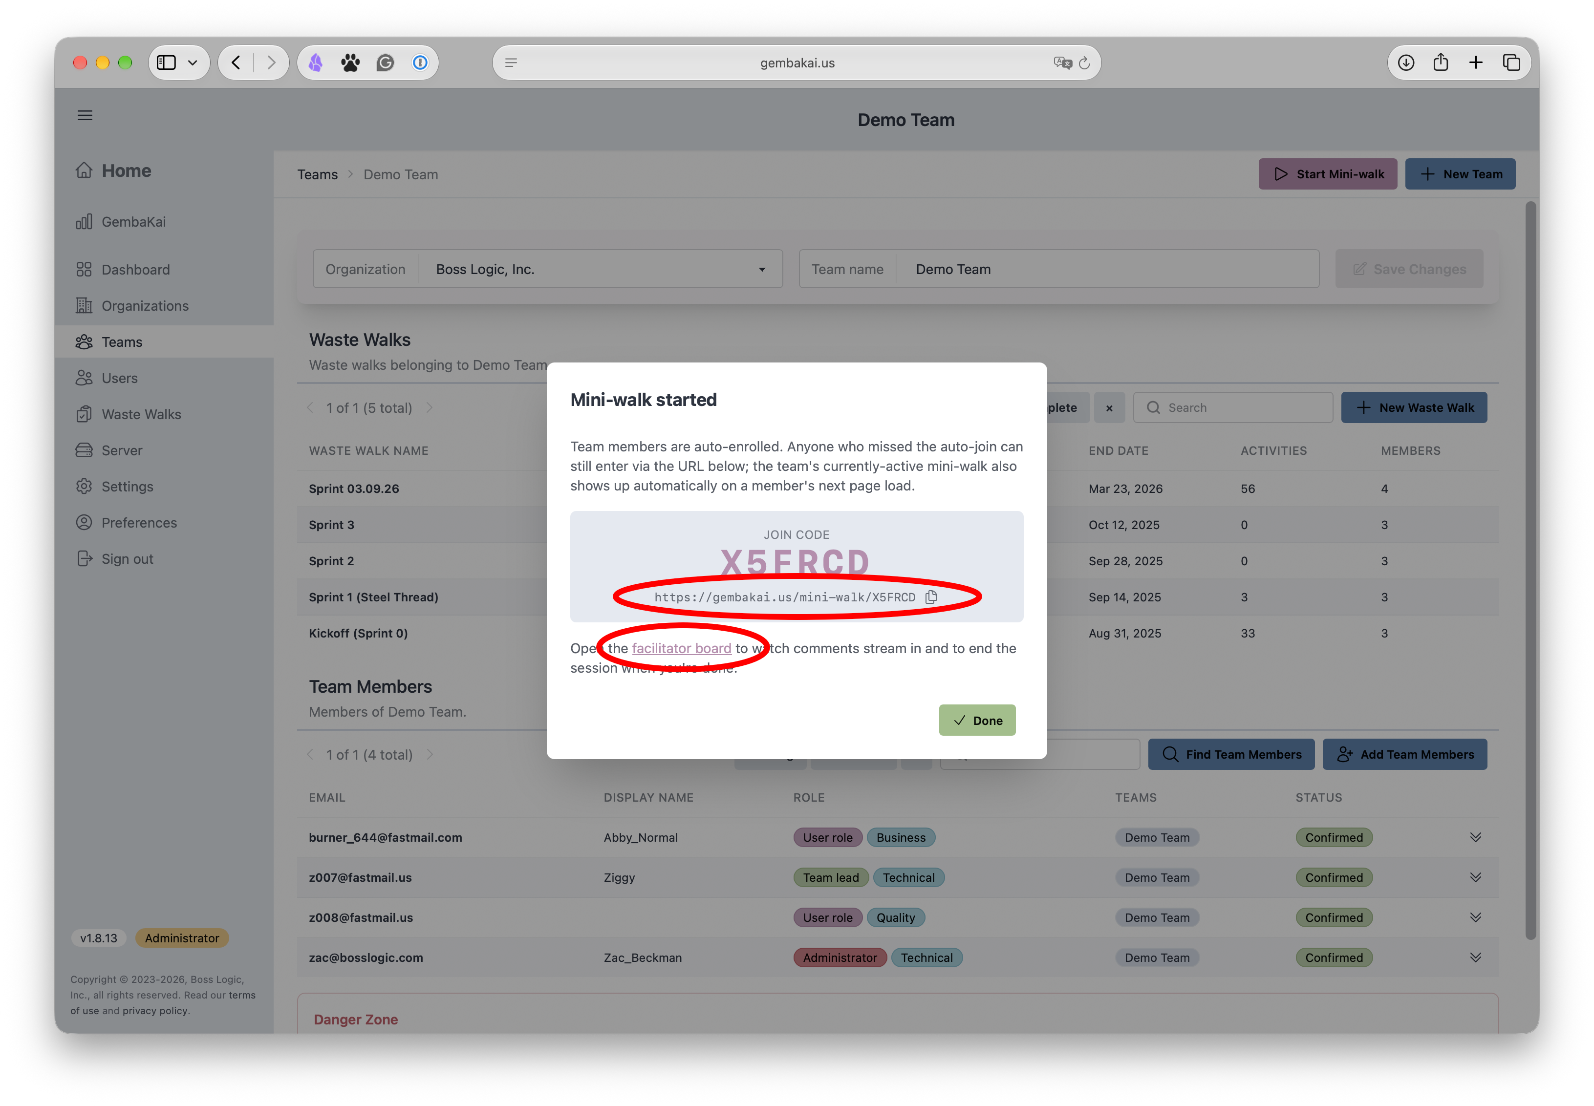The height and width of the screenshot is (1106, 1594).
Task: Open the terms of use link
Action: [163, 1003]
